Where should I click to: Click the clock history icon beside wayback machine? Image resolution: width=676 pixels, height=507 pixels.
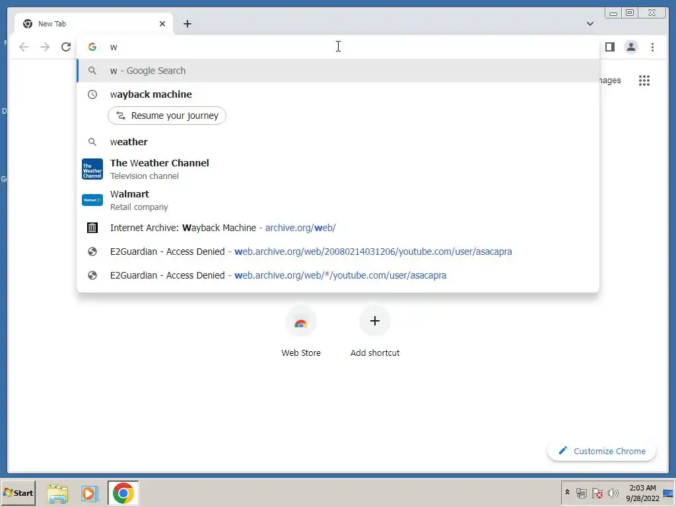click(x=92, y=94)
